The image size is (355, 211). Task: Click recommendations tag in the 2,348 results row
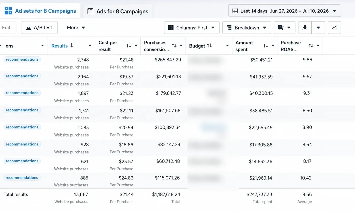[22, 60]
